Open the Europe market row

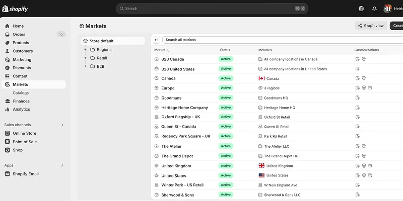pyautogui.click(x=168, y=88)
